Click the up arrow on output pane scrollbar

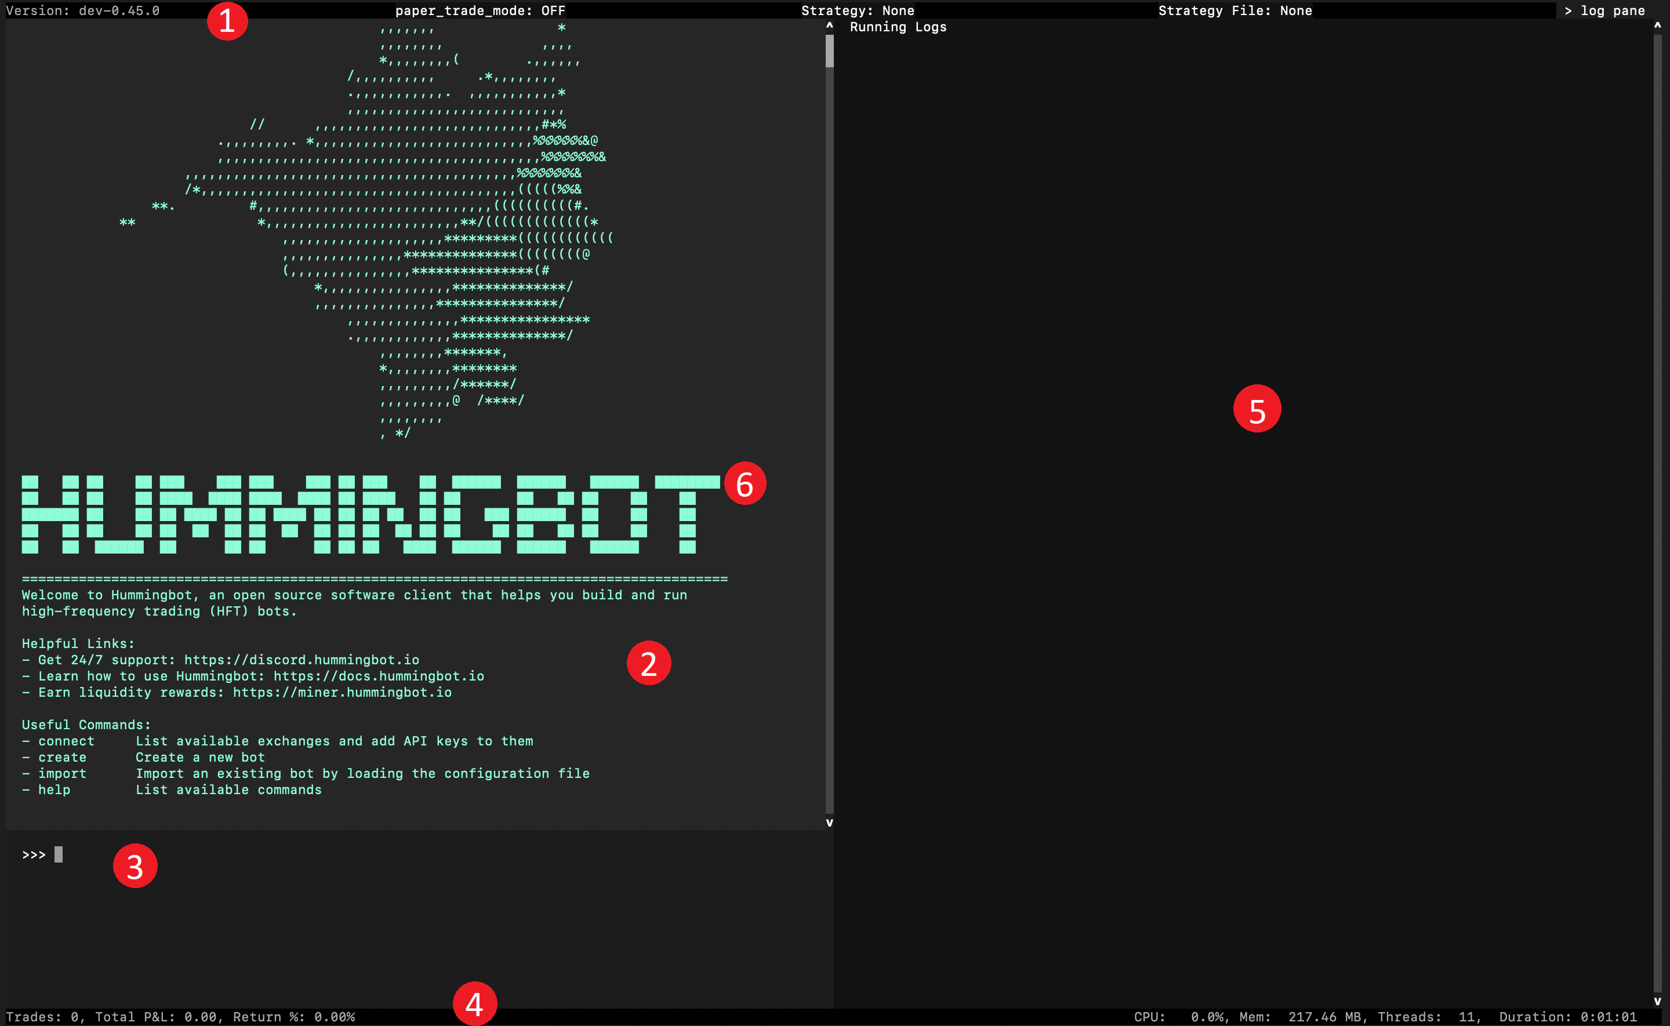pos(829,25)
